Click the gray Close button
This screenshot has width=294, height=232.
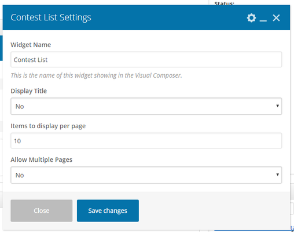pyautogui.click(x=42, y=211)
